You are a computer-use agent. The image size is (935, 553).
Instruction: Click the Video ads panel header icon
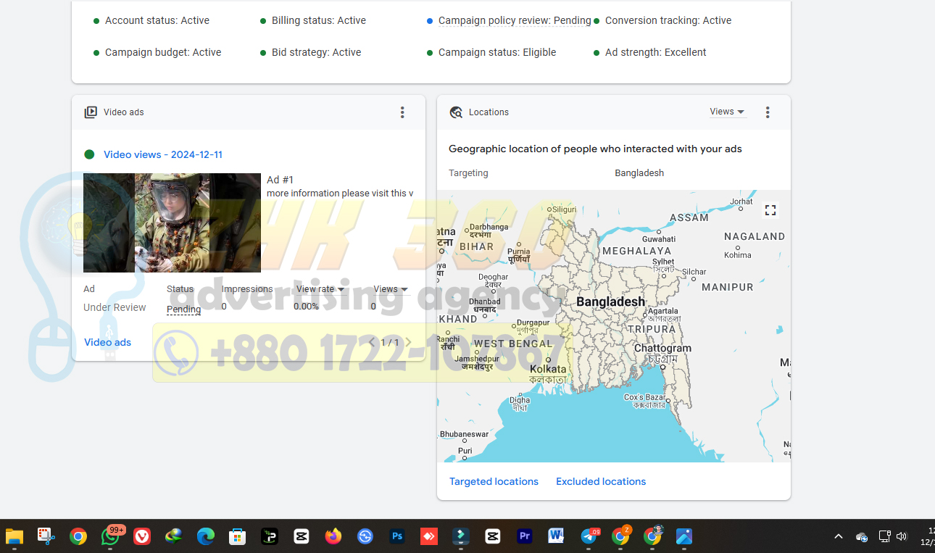[91, 112]
